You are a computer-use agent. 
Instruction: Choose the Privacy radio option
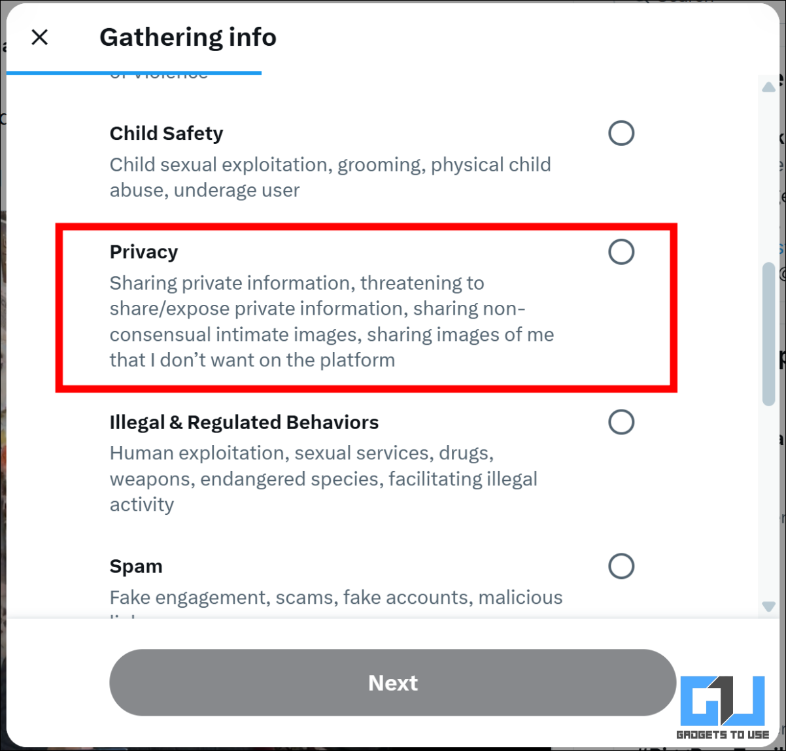click(621, 251)
